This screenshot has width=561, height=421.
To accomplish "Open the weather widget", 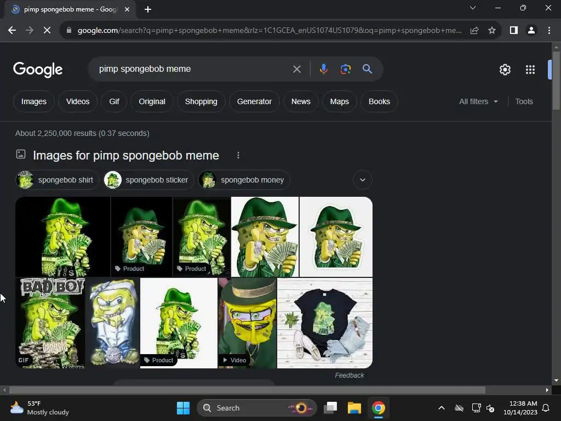I will [x=39, y=408].
